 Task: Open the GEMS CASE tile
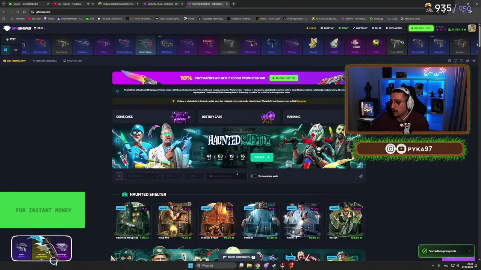pyautogui.click(x=153, y=117)
